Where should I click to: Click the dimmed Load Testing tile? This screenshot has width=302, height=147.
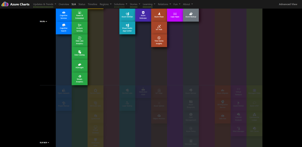tap(127, 104)
